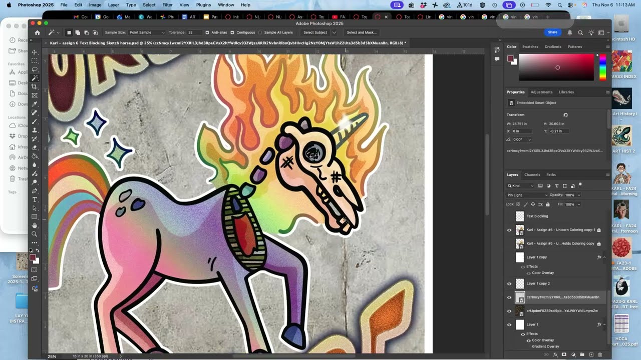Add layer mask from Layers panel bottom
641x360 pixels.
tap(564, 354)
